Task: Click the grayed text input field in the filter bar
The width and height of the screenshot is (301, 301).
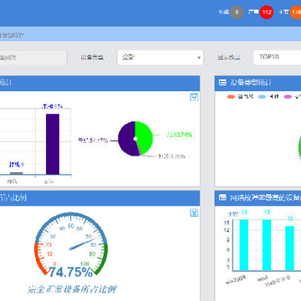Action: coord(33,58)
